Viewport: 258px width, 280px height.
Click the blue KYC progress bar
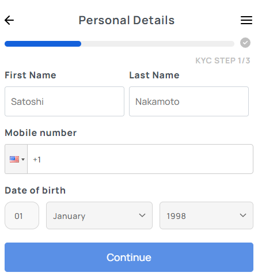[x=43, y=44]
